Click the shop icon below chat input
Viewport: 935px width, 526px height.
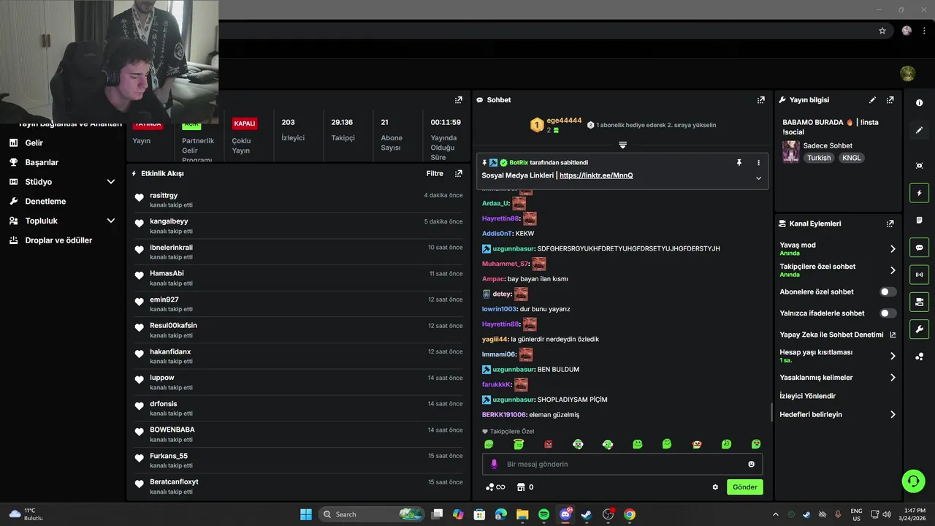pyautogui.click(x=521, y=487)
